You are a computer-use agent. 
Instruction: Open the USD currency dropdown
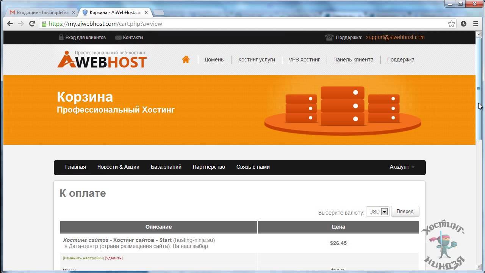tap(377, 212)
